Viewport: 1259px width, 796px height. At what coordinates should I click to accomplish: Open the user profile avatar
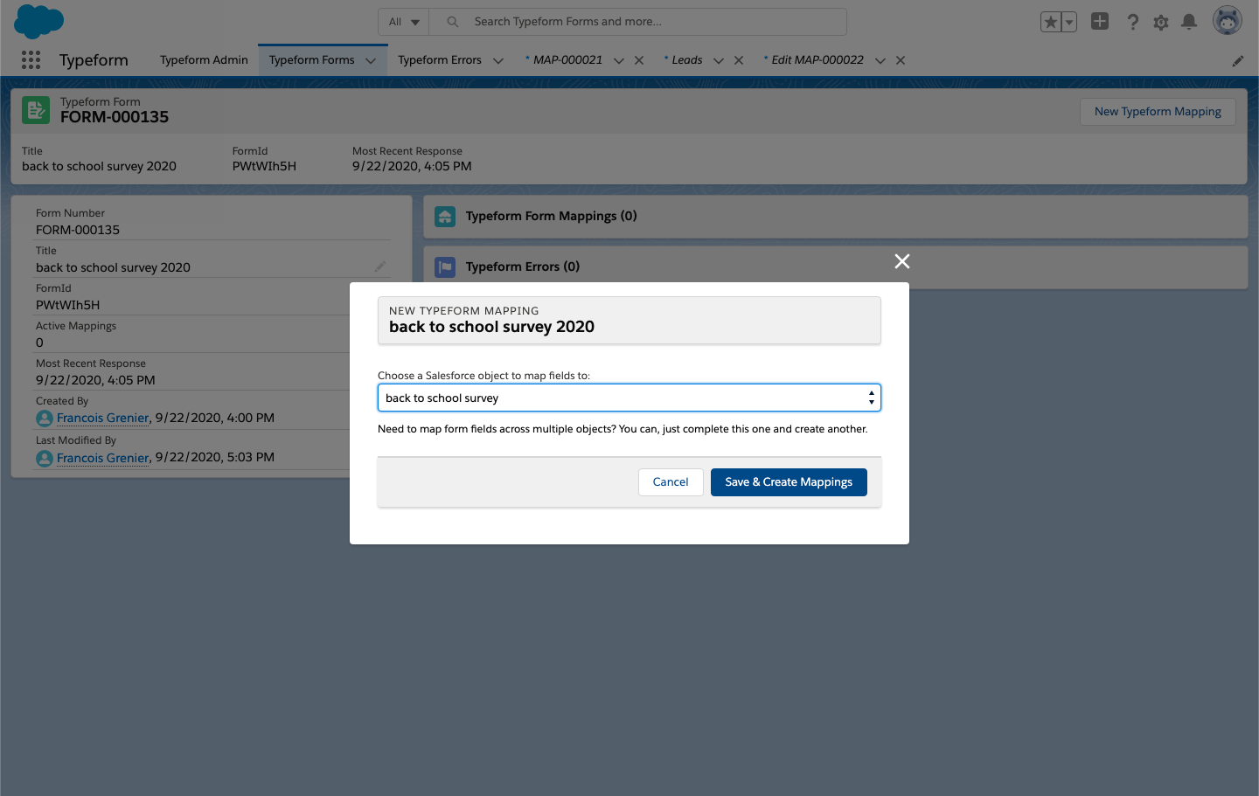point(1228,21)
